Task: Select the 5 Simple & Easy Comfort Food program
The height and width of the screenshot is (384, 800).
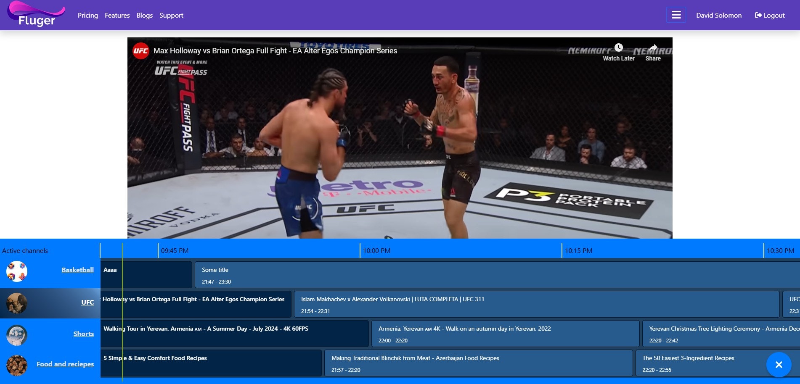Action: pyautogui.click(x=211, y=363)
